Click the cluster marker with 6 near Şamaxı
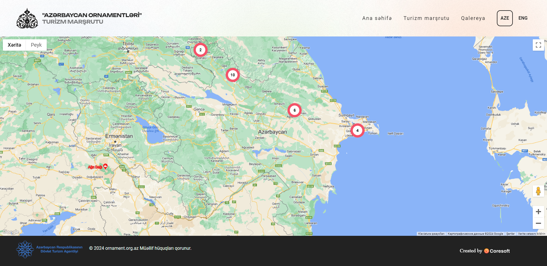Viewport: 547px width, 266px height. [295, 110]
